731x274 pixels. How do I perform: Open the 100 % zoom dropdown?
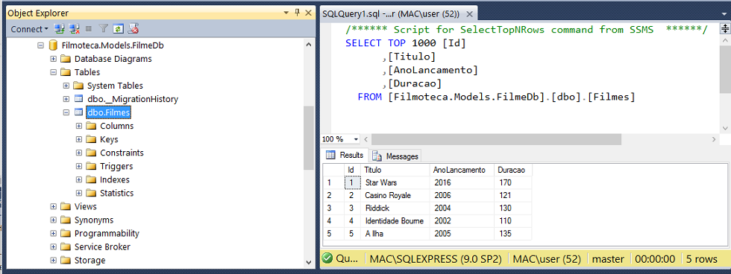[x=357, y=139]
